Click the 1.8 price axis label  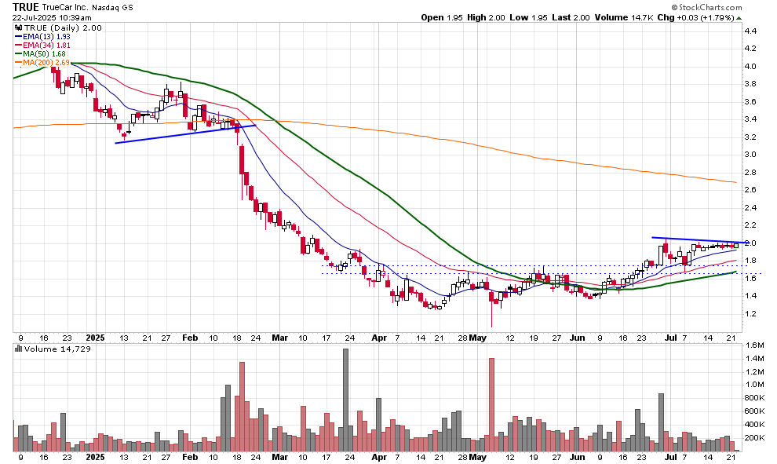[x=750, y=260]
